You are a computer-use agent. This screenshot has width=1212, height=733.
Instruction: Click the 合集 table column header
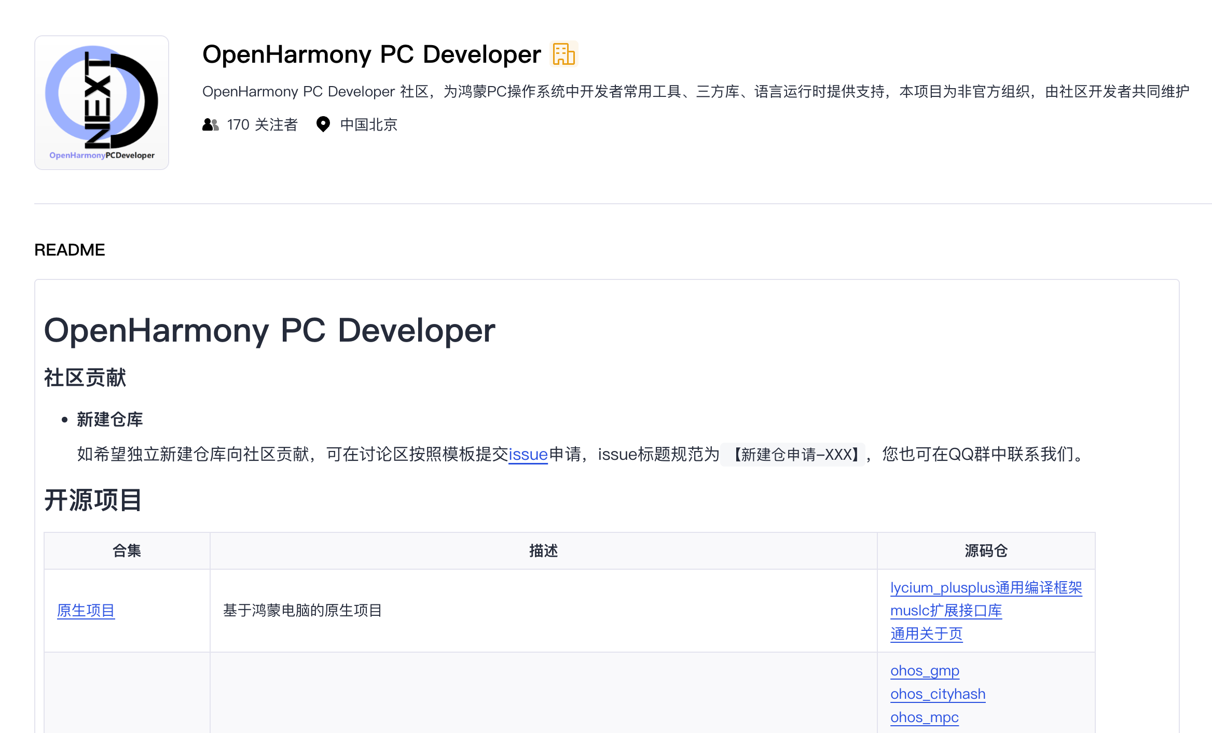point(127,551)
